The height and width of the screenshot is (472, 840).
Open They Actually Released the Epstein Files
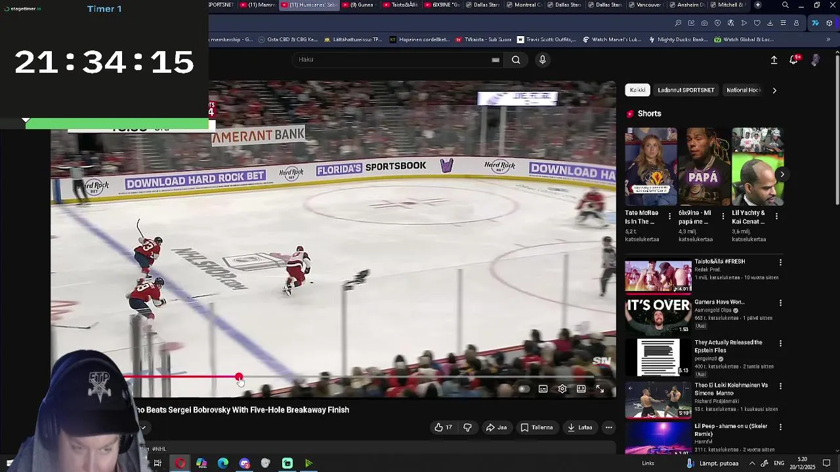tap(728, 346)
